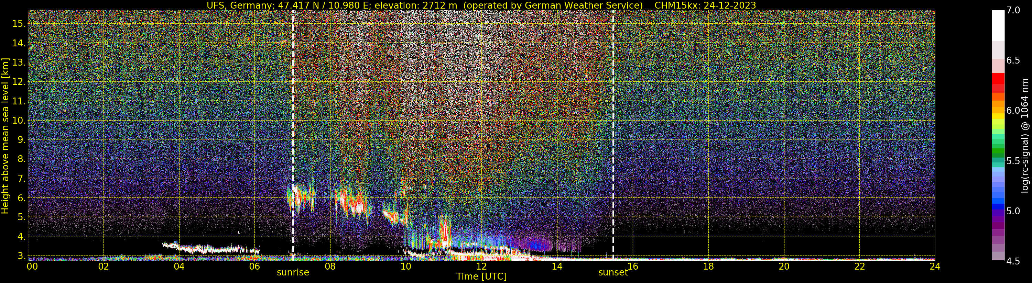Viewport: 1032px width, 283px height.
Task: Click height tick label '11.'
Action: pyautogui.click(x=19, y=101)
